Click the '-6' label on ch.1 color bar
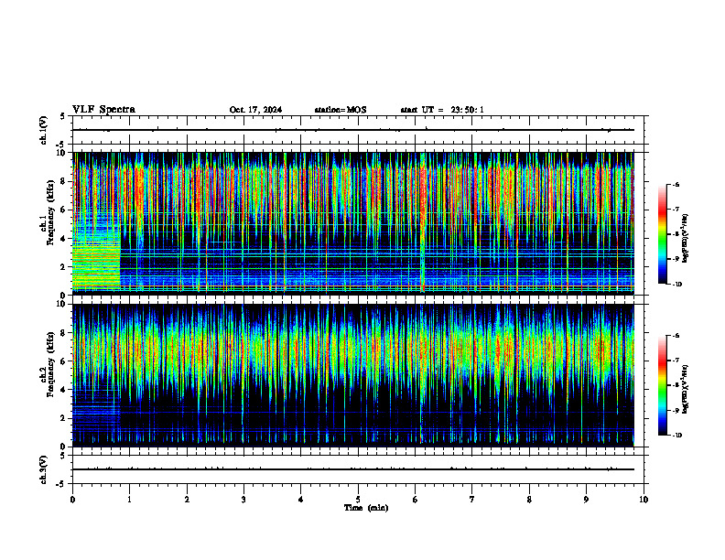This screenshot has width=725, height=560. tap(676, 184)
